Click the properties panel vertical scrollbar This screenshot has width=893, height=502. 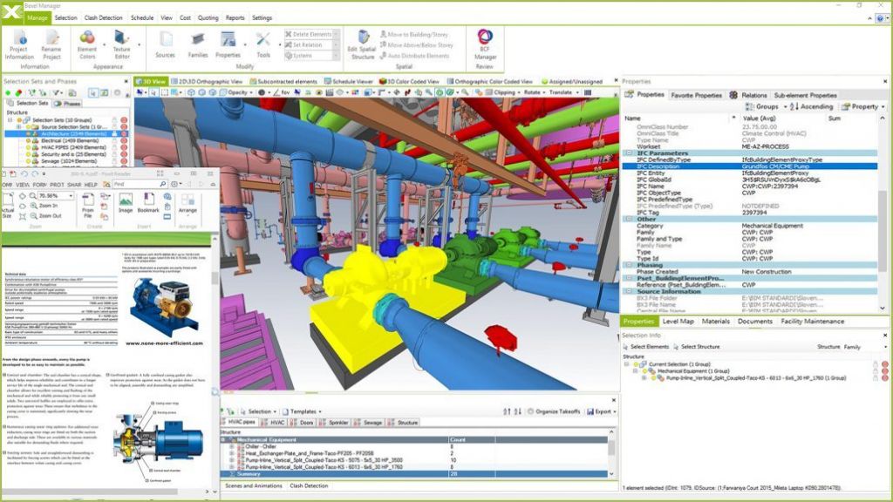coord(883,213)
